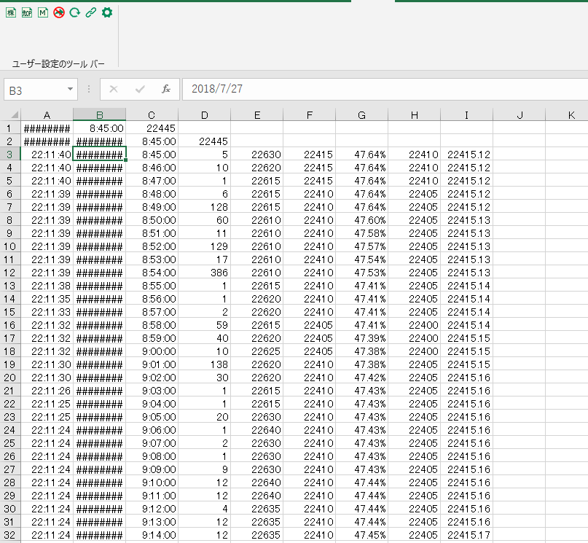
Task: Click the cancel X in formula bar
Action: (114, 89)
